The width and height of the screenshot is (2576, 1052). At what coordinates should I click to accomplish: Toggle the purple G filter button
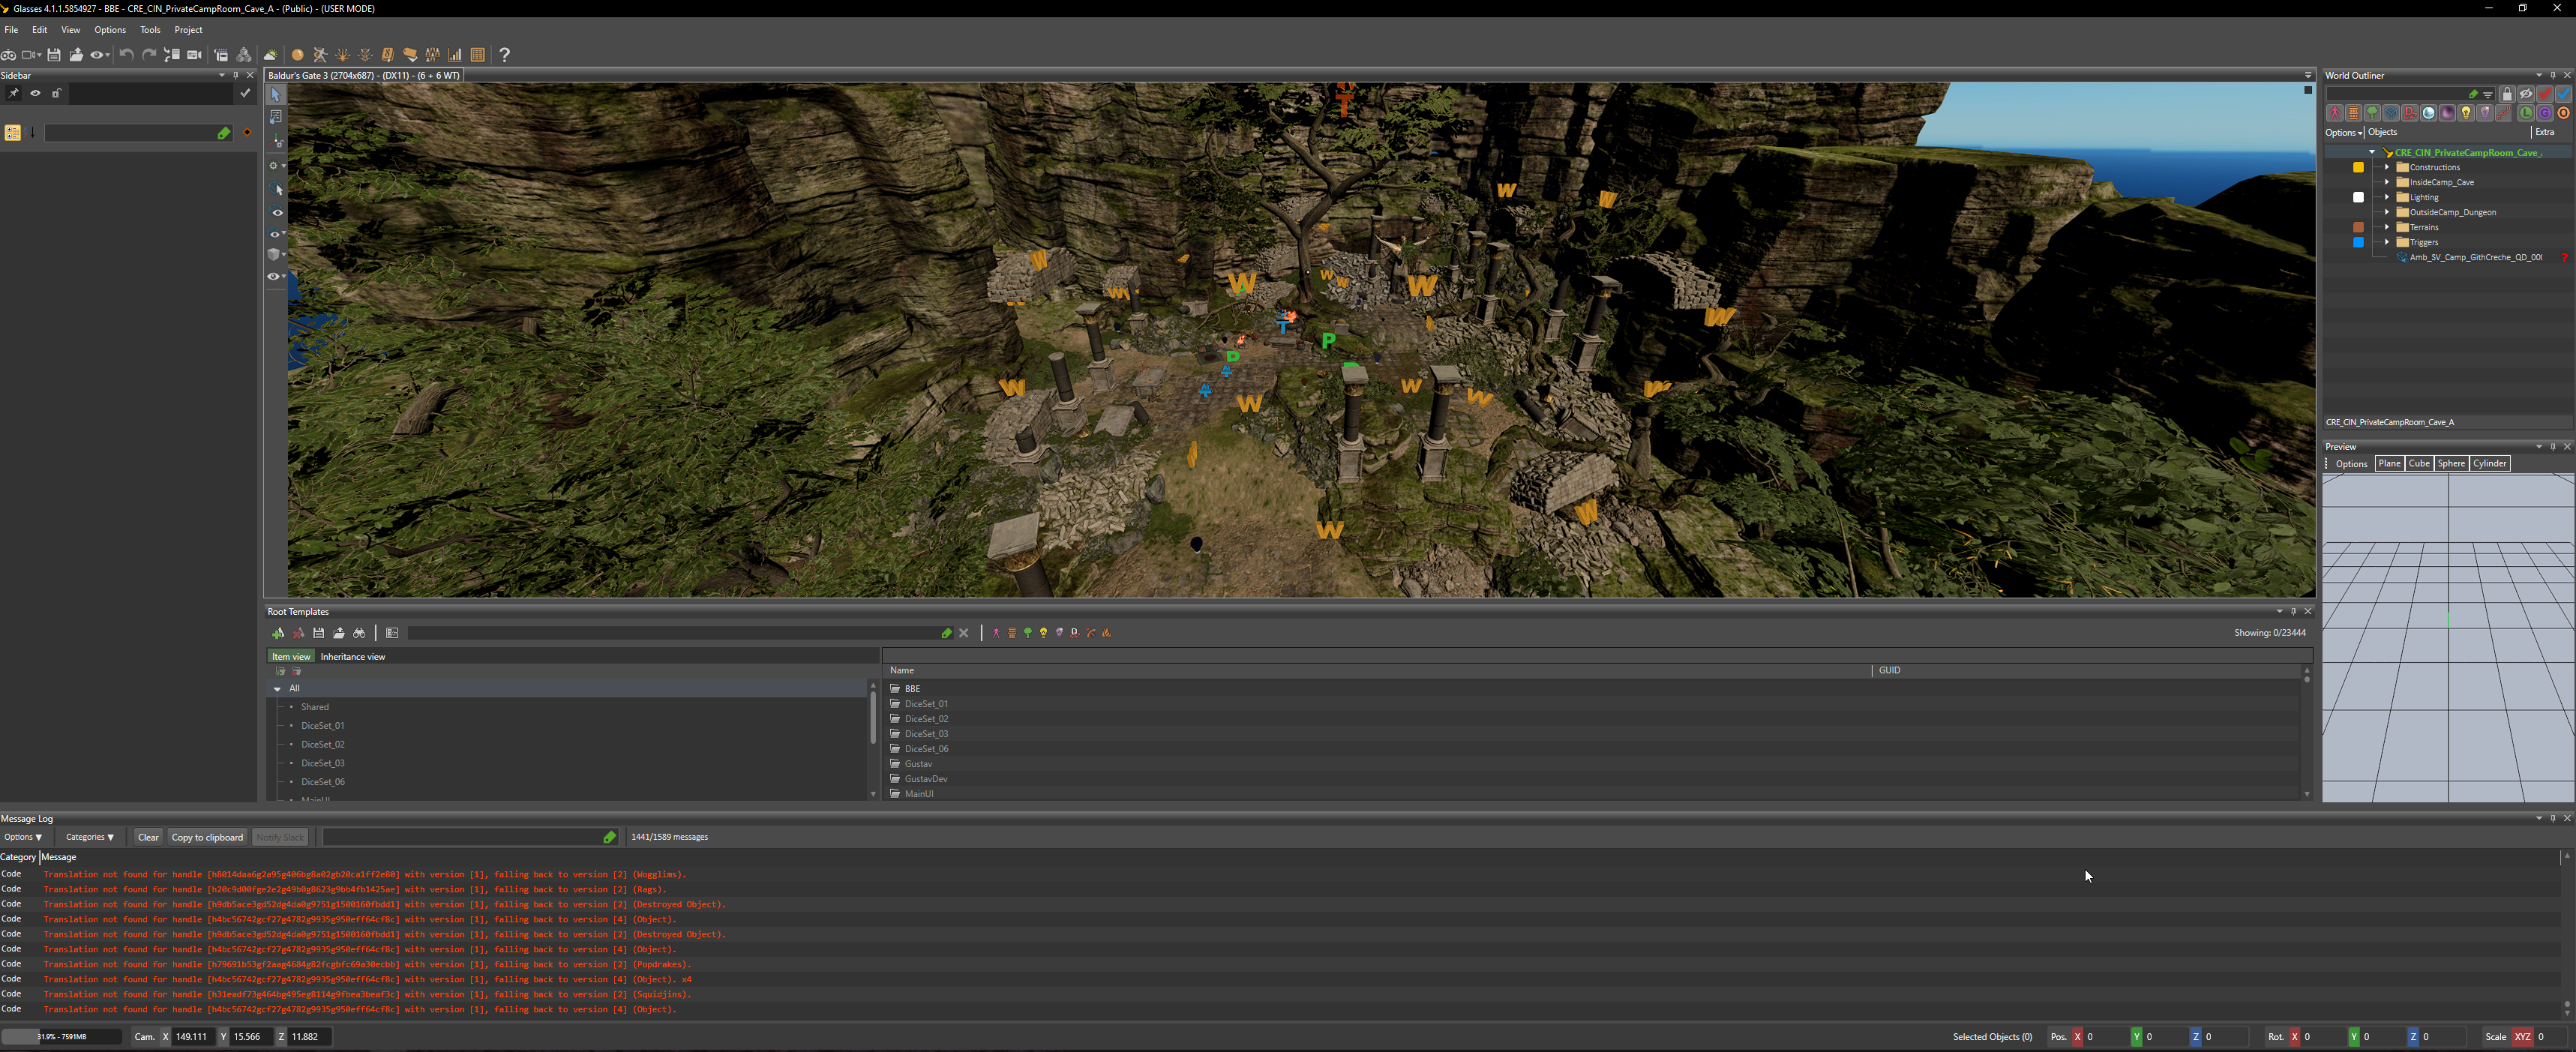pyautogui.click(x=2545, y=113)
